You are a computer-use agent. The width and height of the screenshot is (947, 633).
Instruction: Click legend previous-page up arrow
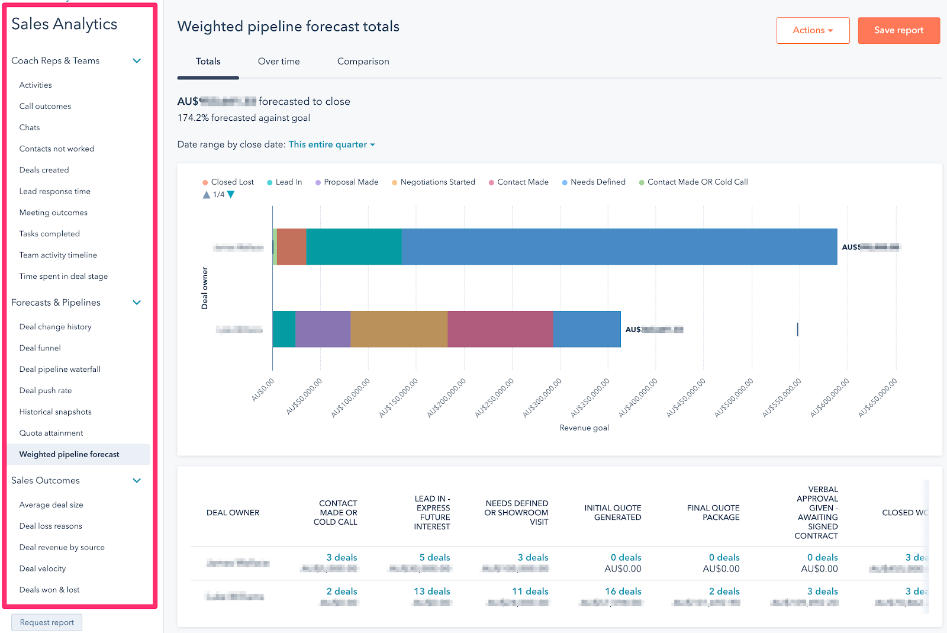(206, 194)
